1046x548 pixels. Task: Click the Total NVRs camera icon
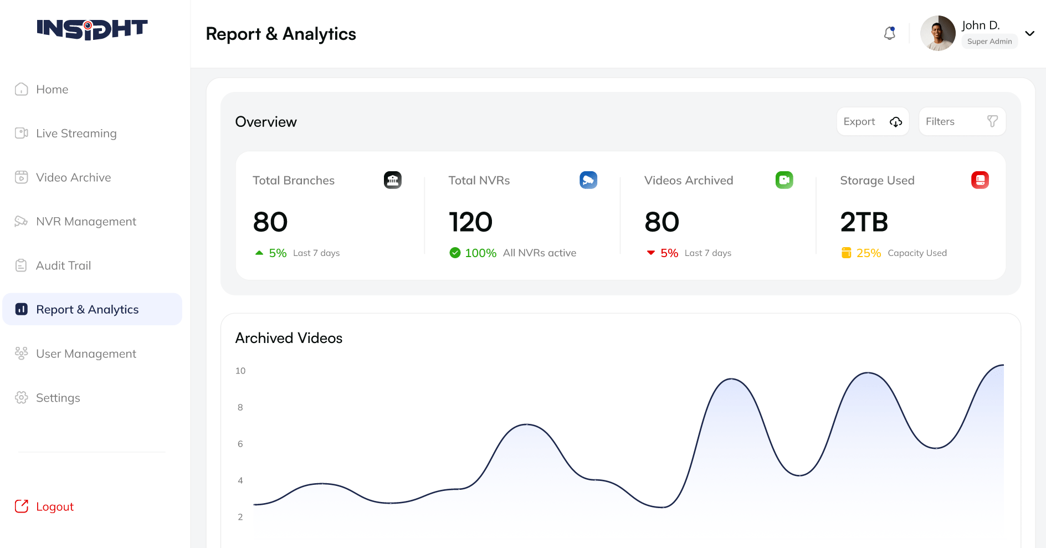(x=588, y=180)
